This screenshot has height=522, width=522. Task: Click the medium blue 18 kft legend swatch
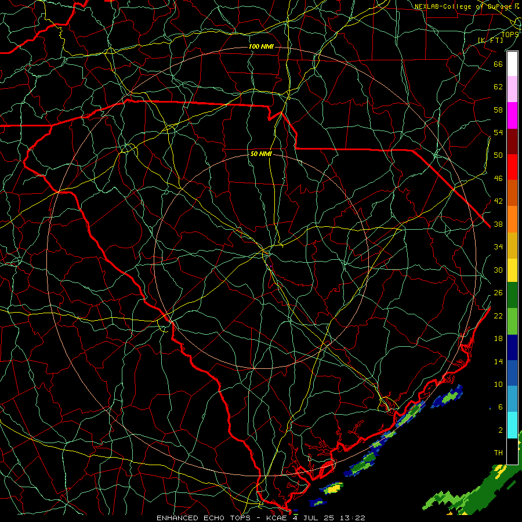click(x=512, y=373)
